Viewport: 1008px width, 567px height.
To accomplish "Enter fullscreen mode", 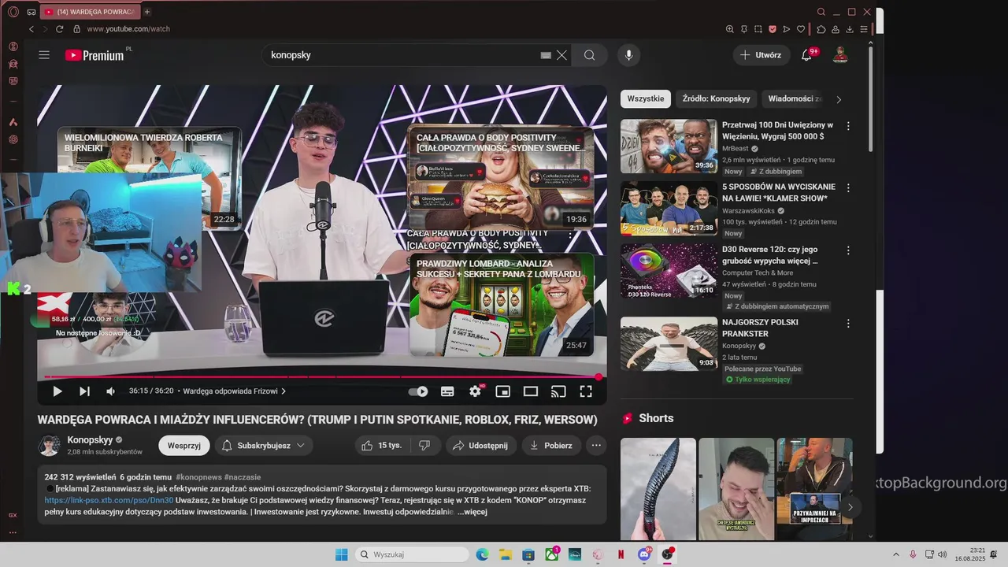I will point(586,391).
